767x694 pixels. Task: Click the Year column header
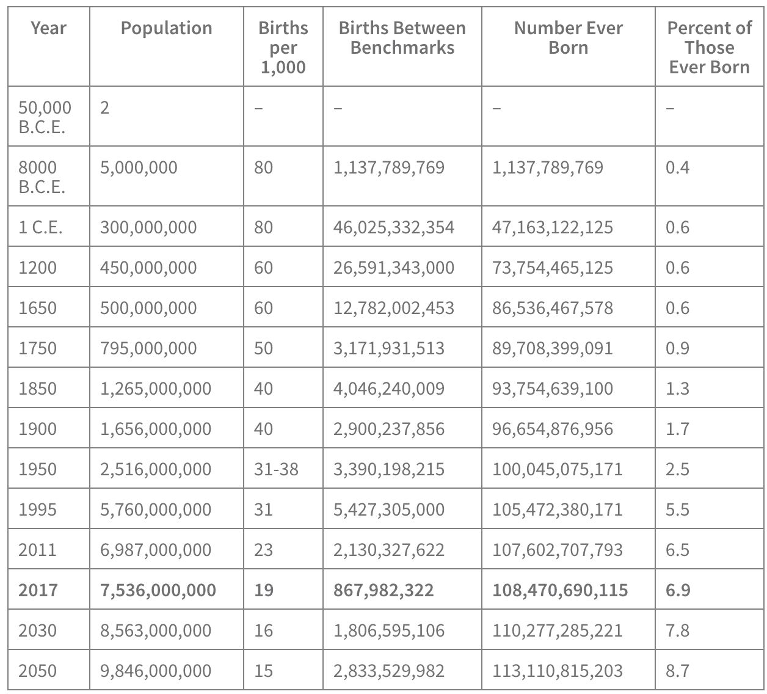pos(48,28)
